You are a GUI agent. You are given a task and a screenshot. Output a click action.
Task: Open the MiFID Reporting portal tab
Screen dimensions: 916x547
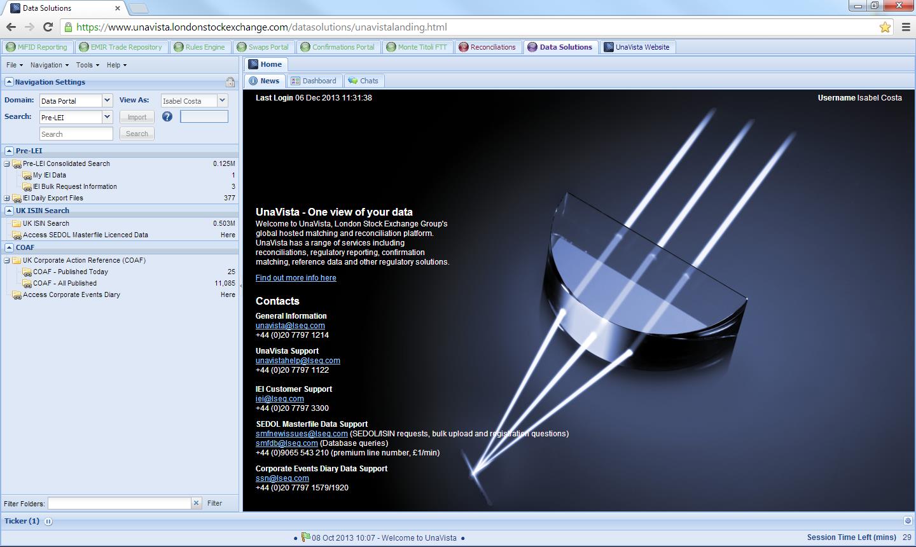37,47
